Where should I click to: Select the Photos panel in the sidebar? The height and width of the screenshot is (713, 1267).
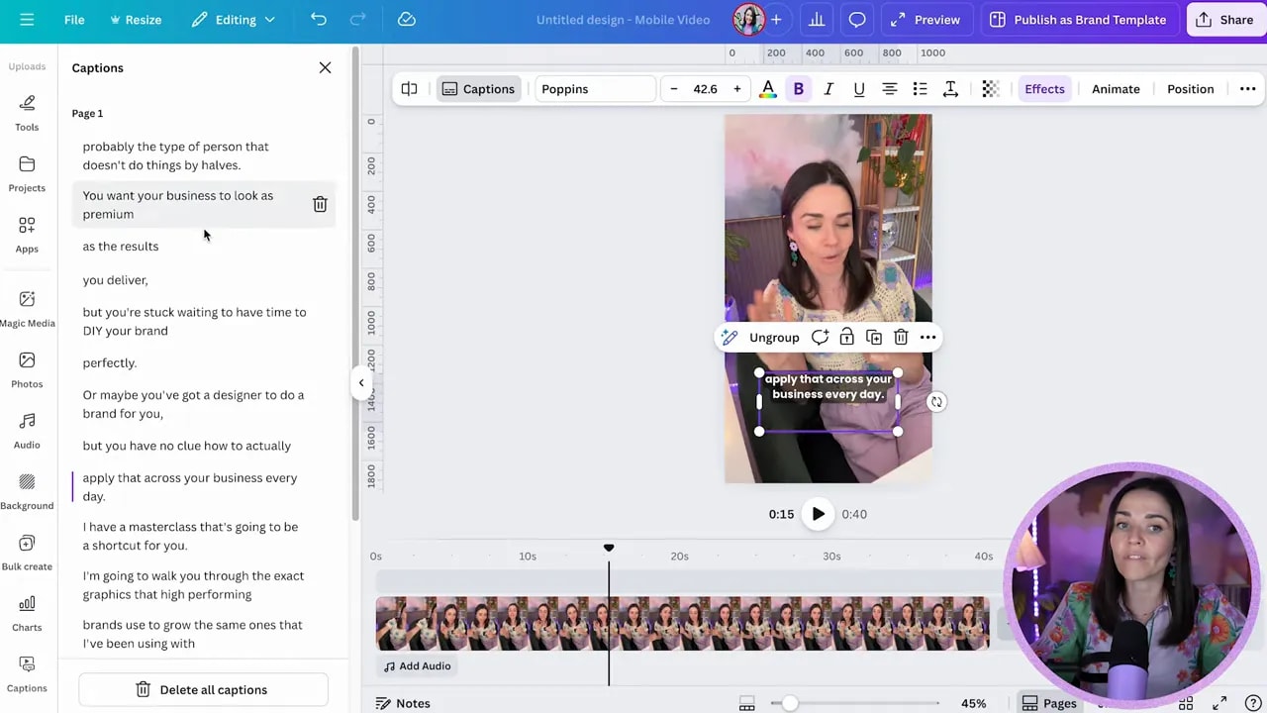point(27,368)
